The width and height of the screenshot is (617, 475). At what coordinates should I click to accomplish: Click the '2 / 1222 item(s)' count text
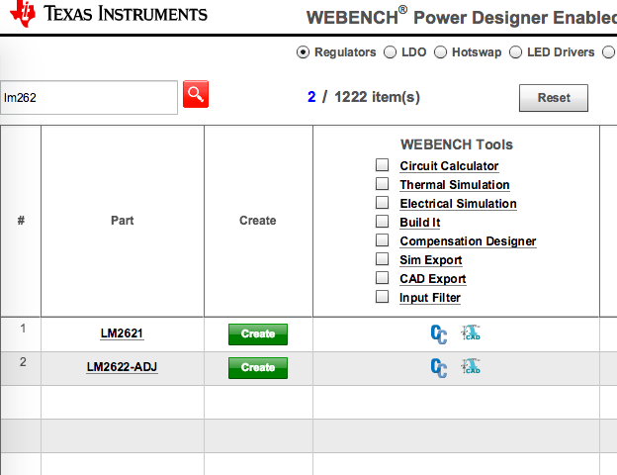pos(364,97)
